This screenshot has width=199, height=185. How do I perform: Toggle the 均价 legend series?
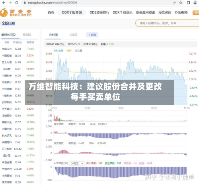pos(69,51)
